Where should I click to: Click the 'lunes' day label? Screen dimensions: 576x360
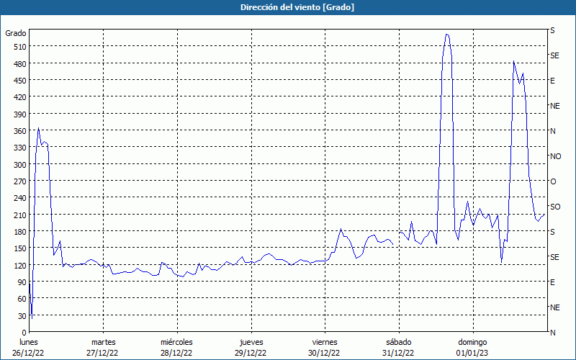click(x=29, y=343)
